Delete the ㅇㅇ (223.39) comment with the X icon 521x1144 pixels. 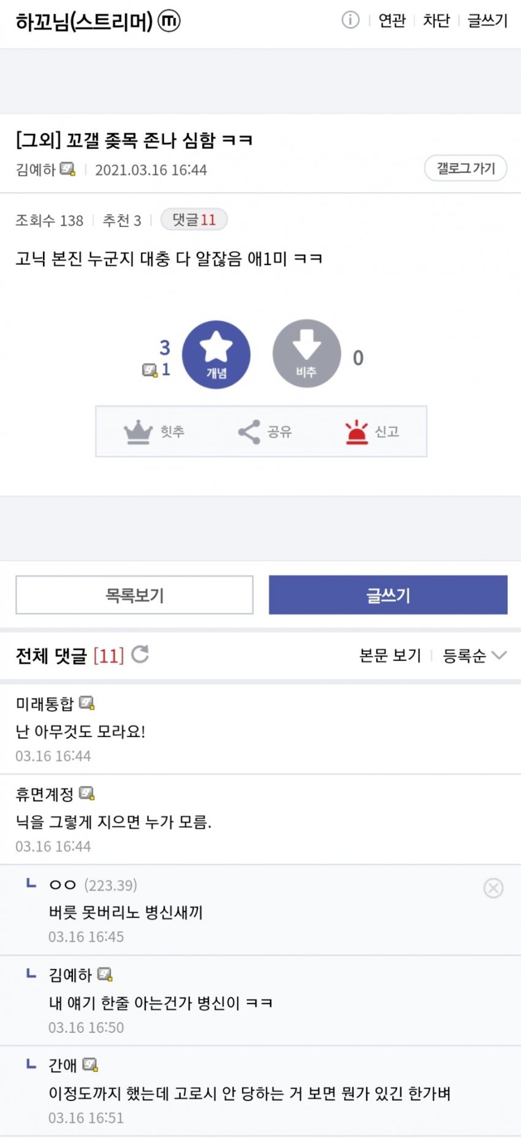(x=493, y=888)
